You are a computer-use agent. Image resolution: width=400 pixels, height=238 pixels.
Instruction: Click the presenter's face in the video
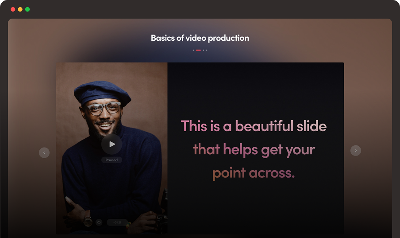[103, 115]
